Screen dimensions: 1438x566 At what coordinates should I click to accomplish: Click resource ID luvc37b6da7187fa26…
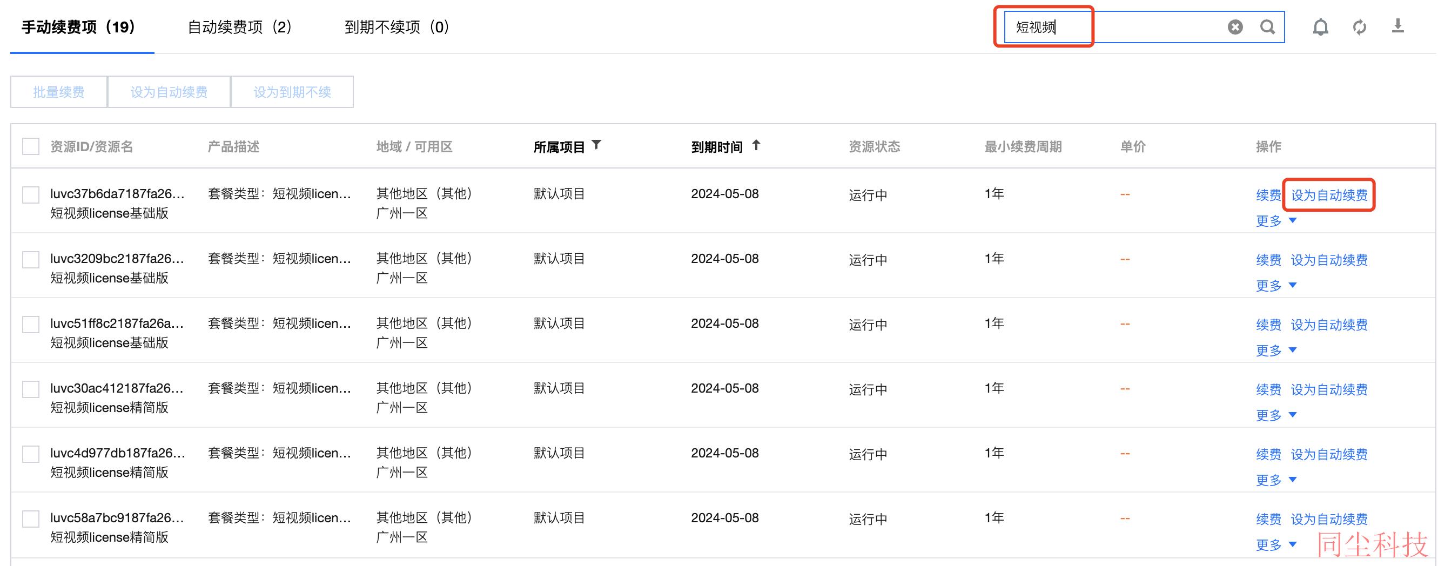tap(117, 194)
